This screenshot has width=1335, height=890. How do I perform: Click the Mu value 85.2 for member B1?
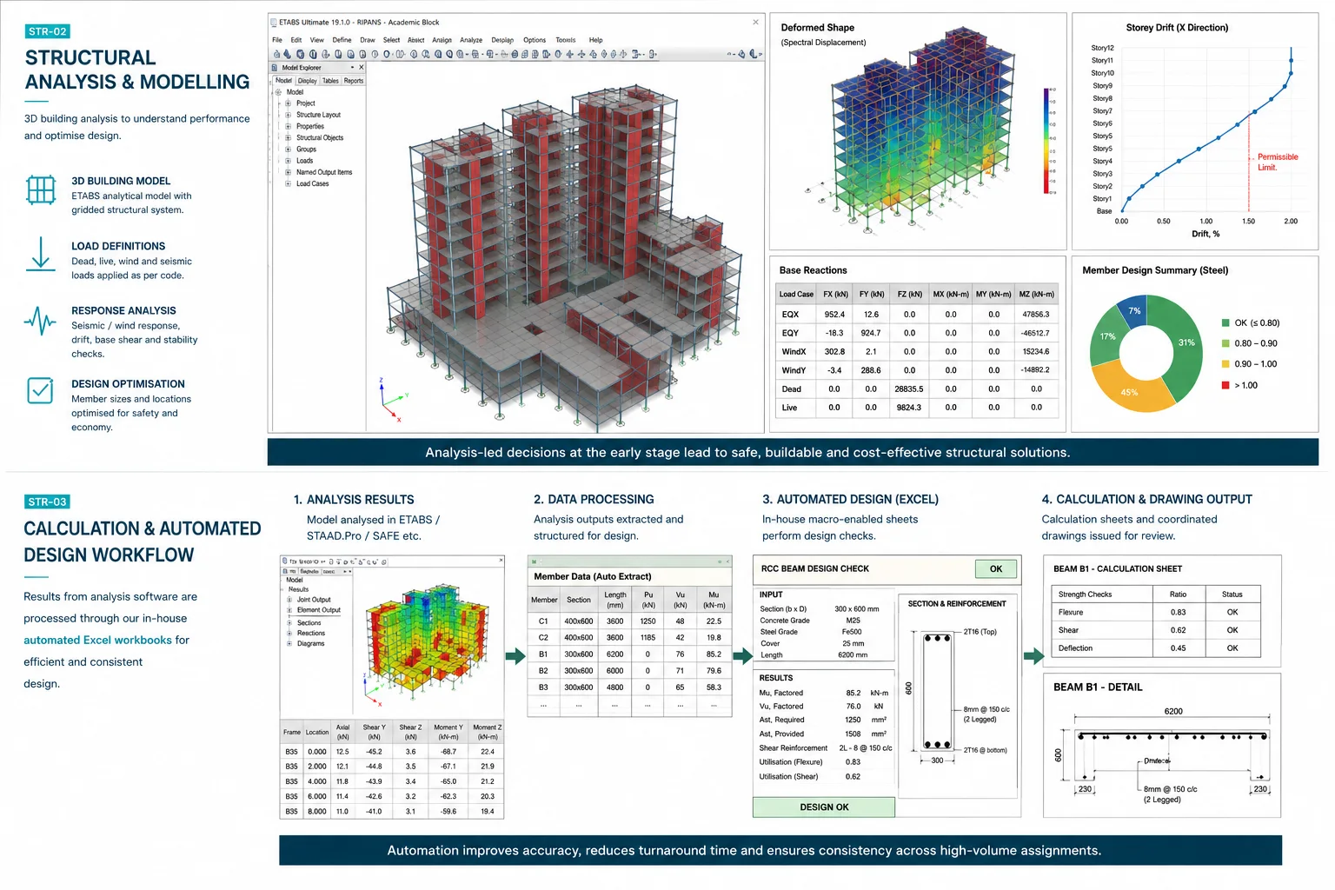point(714,654)
